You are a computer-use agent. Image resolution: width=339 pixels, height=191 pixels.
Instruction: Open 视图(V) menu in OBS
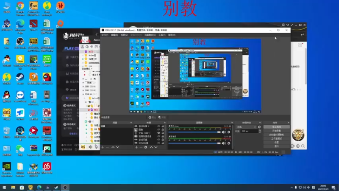[x=124, y=35]
